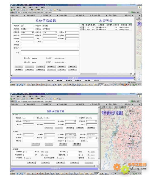The width and height of the screenshot is (150, 177).
Task: Expand the 通讯类型 combo box
Action: [96, 138]
